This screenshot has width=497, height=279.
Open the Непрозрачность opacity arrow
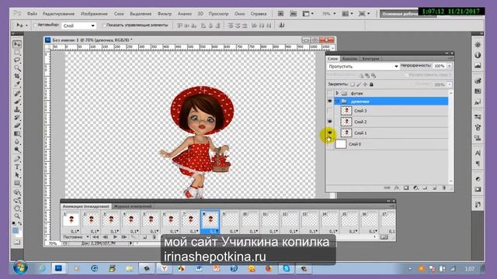(450, 66)
